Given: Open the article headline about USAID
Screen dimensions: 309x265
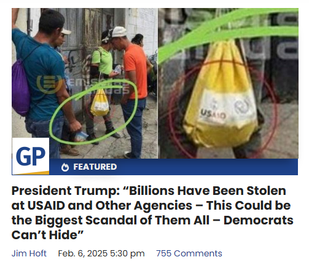Looking at the screenshot, I should tap(152, 213).
